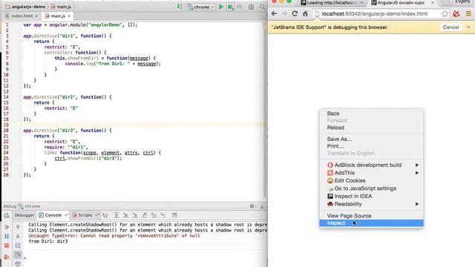Hide the debug panel with the minimize icon

pos(262,206)
